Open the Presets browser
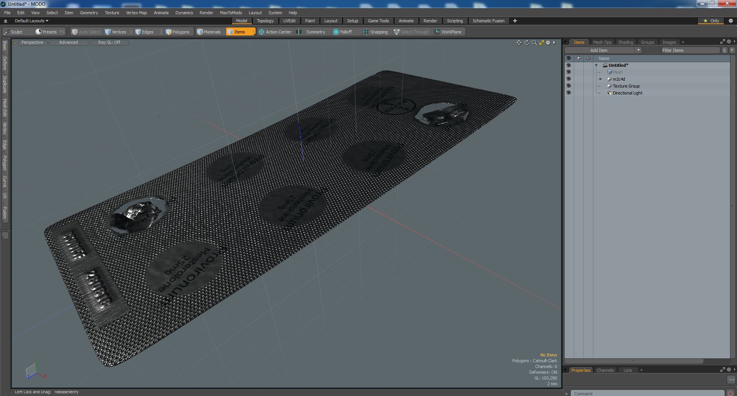The image size is (737, 396). click(50, 32)
